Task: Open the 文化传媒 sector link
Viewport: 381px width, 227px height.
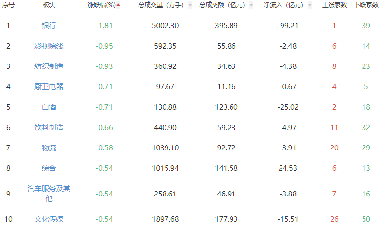Action: coord(49,219)
